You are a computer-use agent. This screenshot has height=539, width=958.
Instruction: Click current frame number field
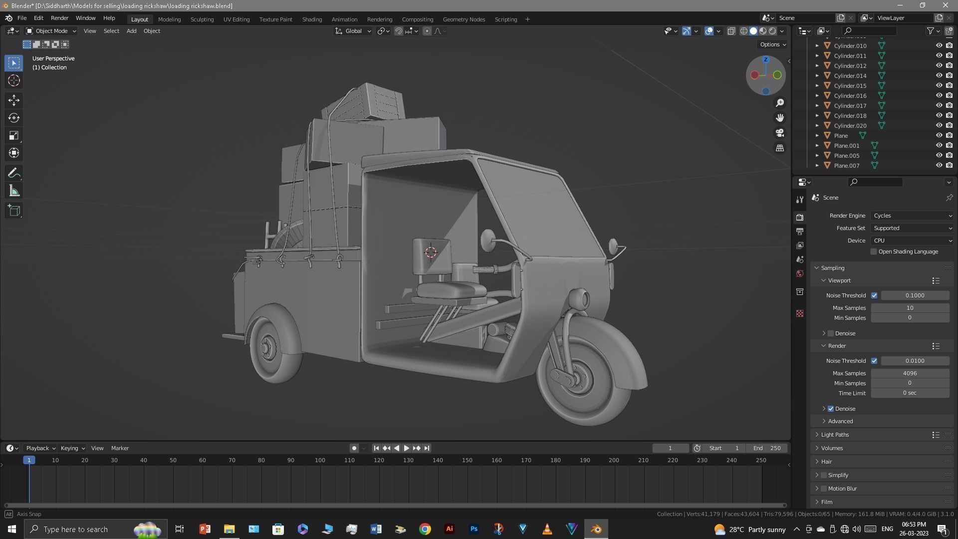[x=670, y=448]
